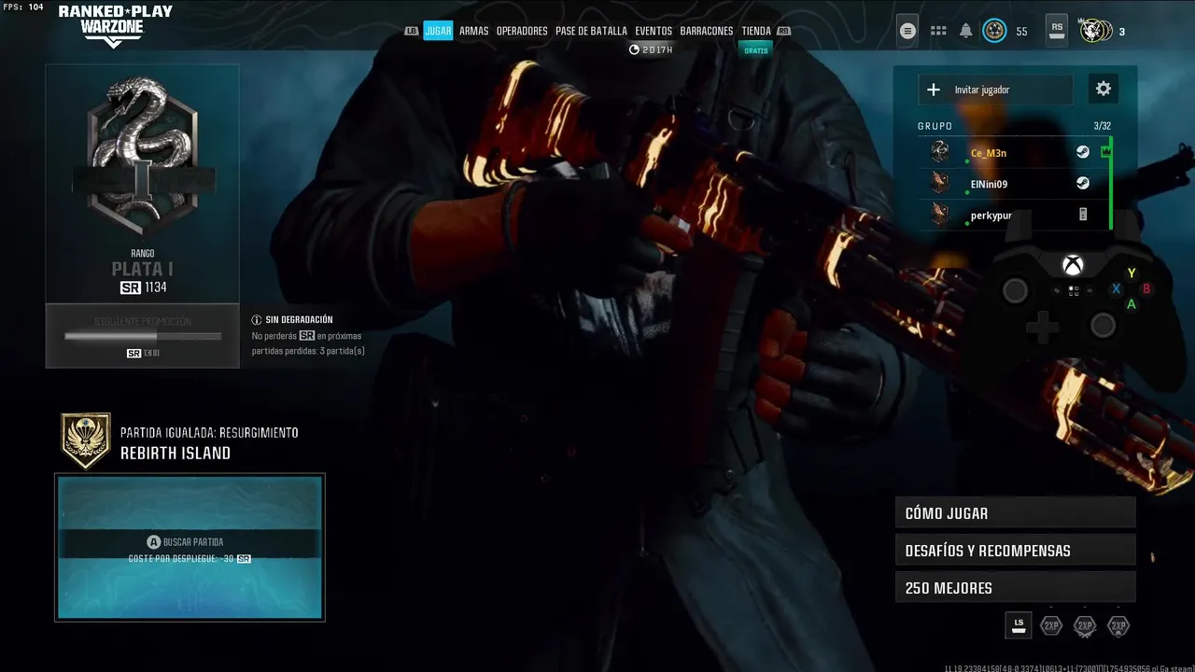This screenshot has width=1195, height=672.
Task: Click console platform icon beside perkypur
Action: pos(1083,215)
